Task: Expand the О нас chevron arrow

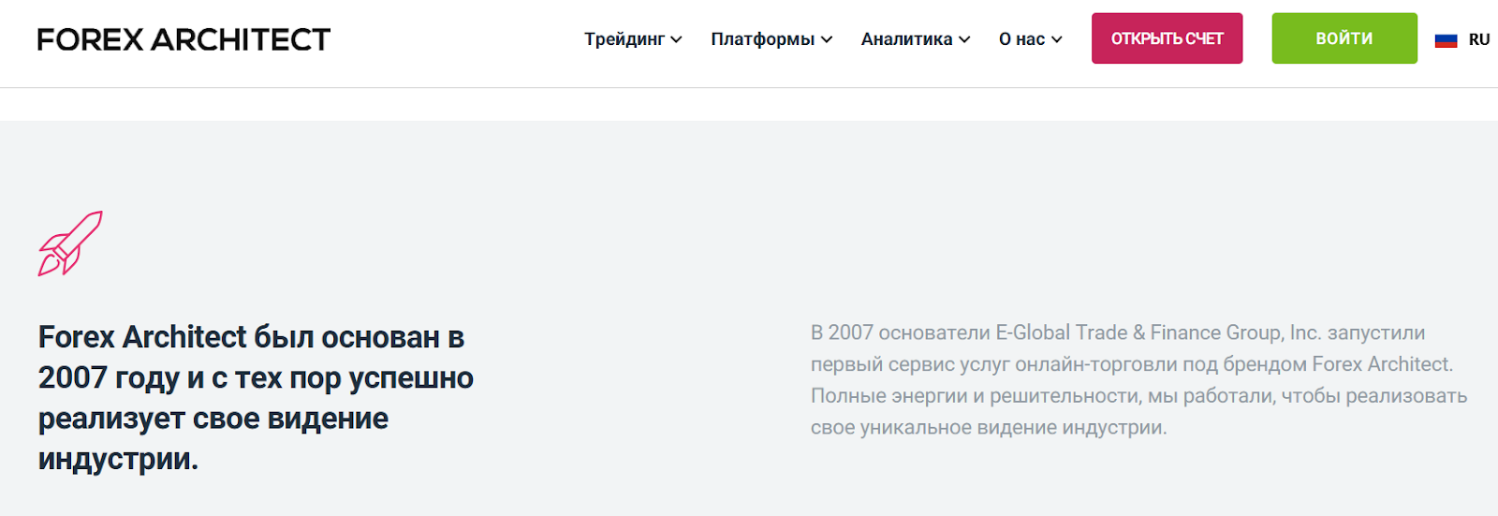Action: click(x=1056, y=39)
